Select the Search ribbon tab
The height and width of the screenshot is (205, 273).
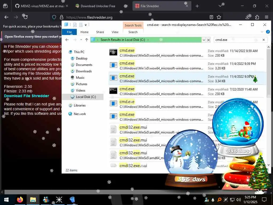click(x=133, y=32)
